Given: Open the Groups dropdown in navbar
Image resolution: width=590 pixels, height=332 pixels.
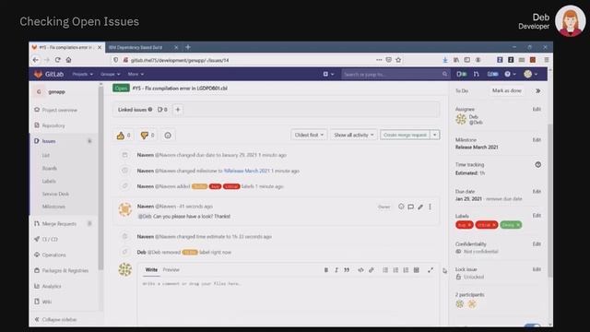Looking at the screenshot, I should tap(111, 74).
